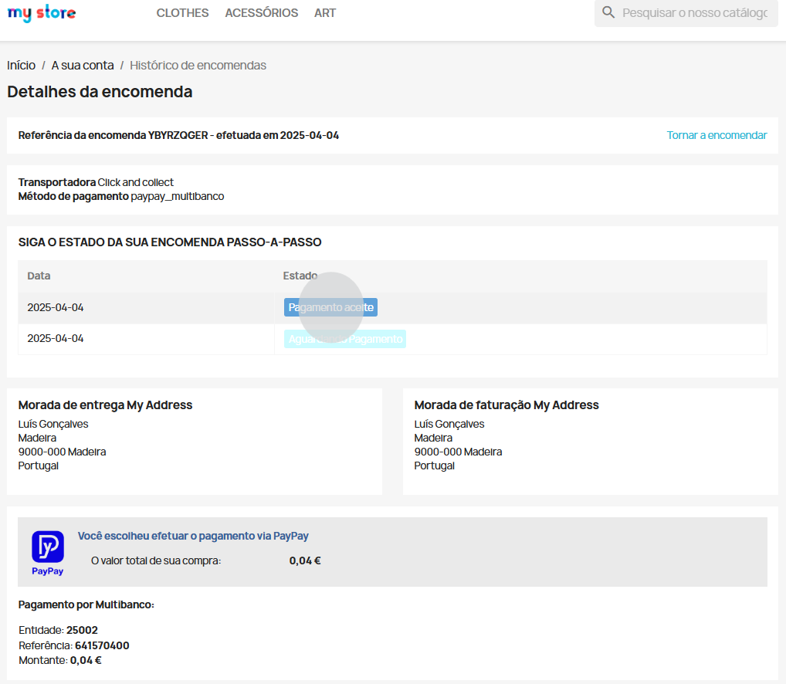Click the Aguardando Pagamento status badge
This screenshot has height=684, width=786.
[344, 339]
